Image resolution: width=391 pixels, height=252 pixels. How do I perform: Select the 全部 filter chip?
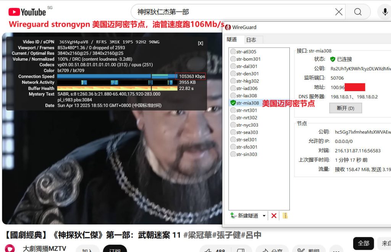[363, 243]
